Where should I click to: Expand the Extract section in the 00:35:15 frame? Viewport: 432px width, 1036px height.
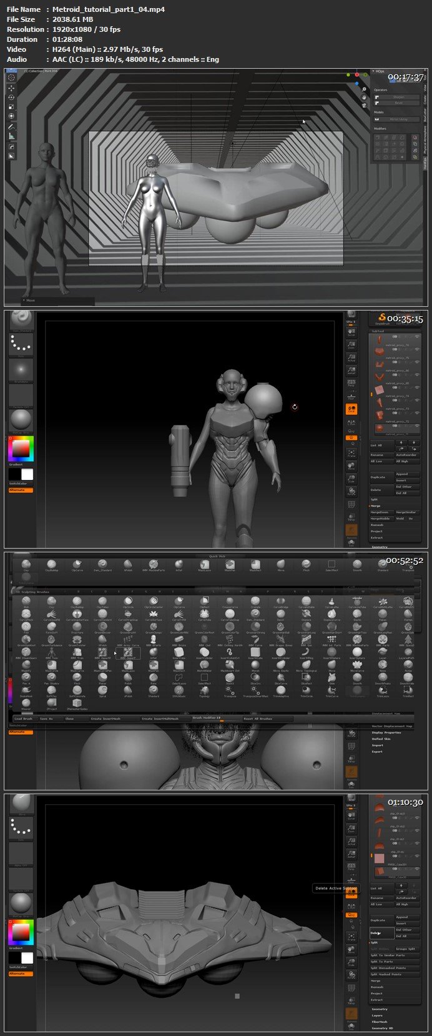[x=376, y=538]
